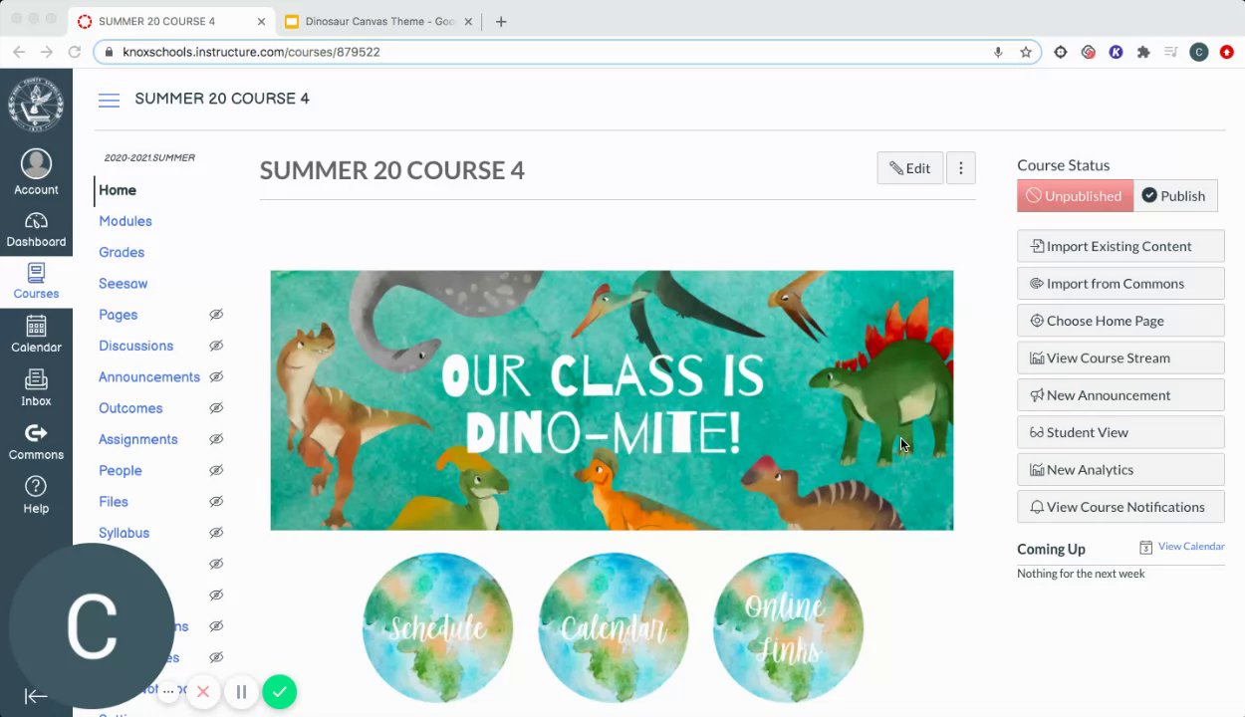Open the Dashboard in global navigation
1245x717 pixels.
[36, 230]
